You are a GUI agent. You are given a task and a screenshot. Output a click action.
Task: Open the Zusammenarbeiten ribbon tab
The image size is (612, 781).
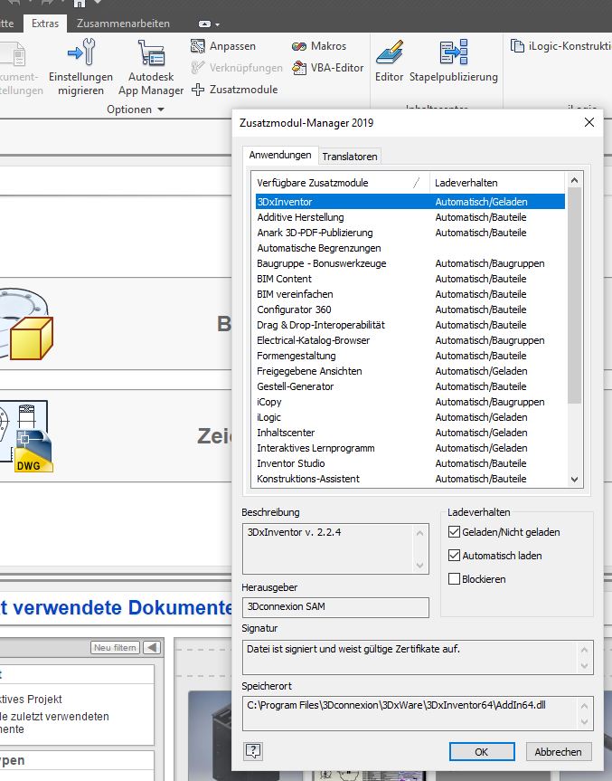[123, 24]
